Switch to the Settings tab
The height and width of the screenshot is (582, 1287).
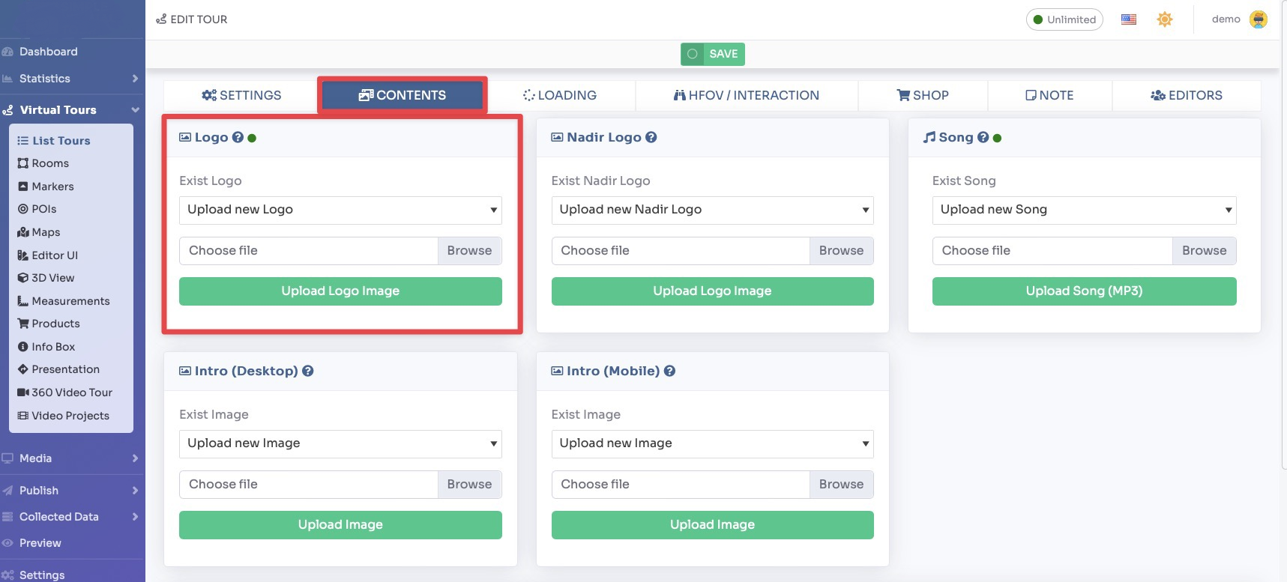(x=241, y=95)
